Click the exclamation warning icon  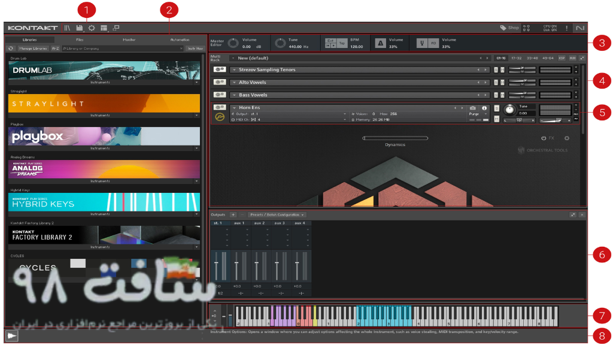(566, 28)
